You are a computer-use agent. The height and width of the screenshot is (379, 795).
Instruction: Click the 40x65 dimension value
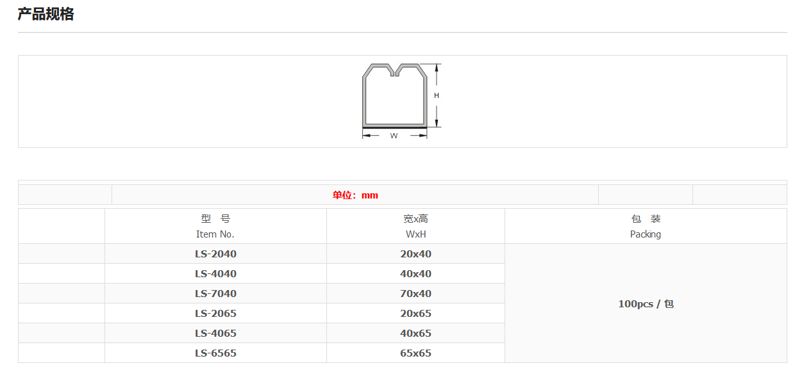(415, 334)
